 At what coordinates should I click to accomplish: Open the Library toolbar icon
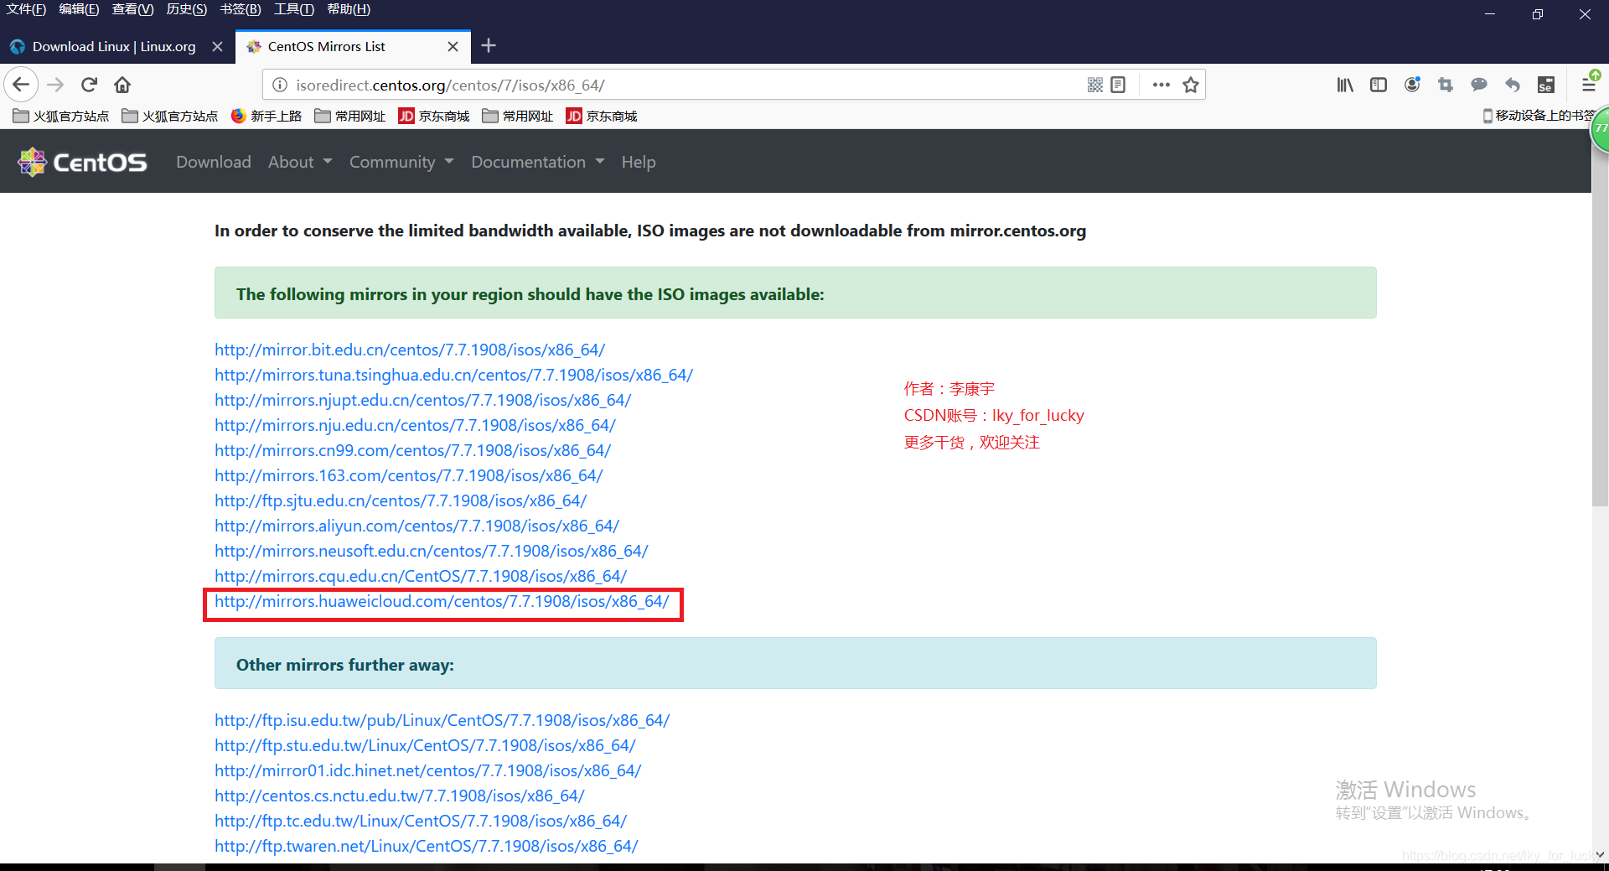[x=1345, y=85]
